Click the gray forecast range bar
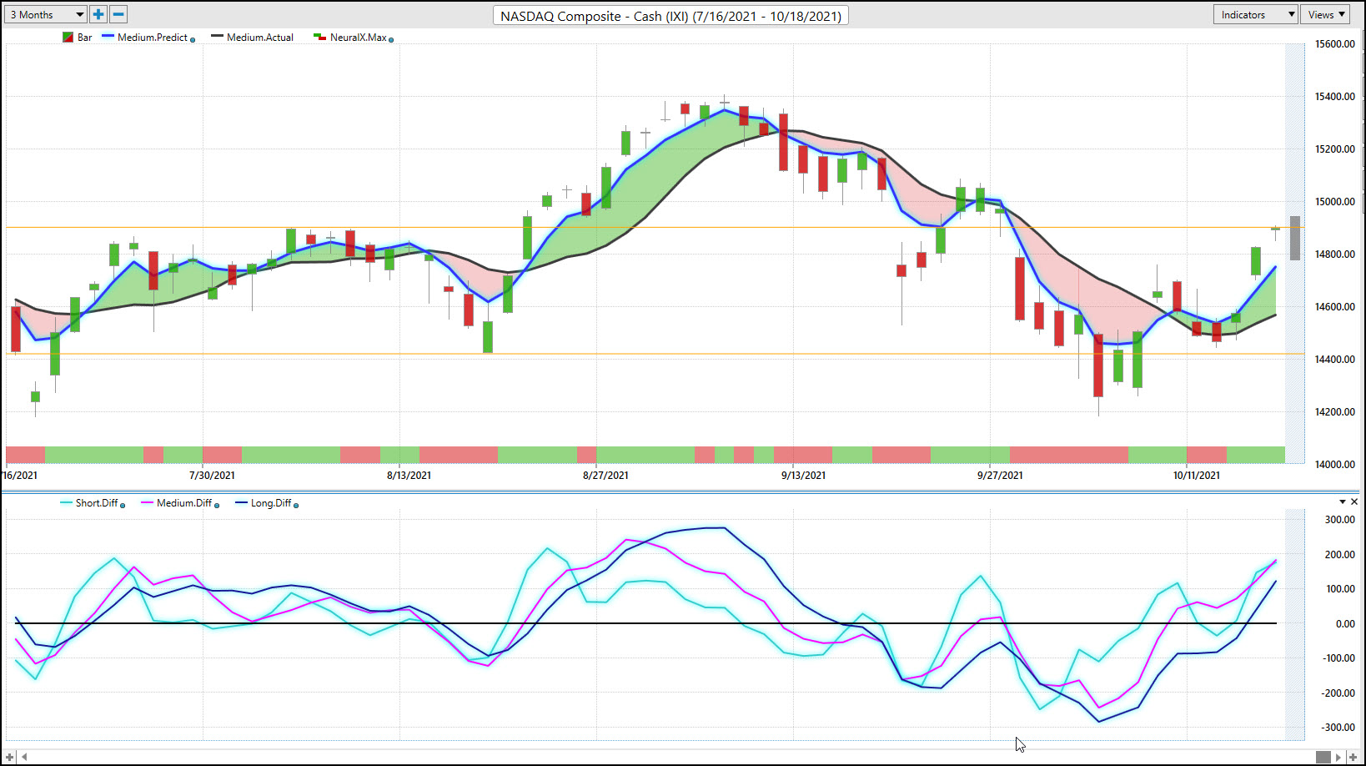 (x=1295, y=238)
